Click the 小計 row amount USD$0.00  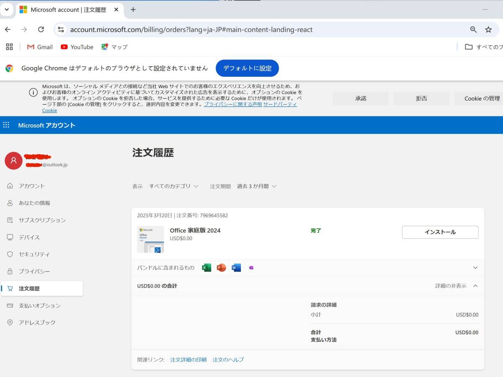pyautogui.click(x=467, y=315)
